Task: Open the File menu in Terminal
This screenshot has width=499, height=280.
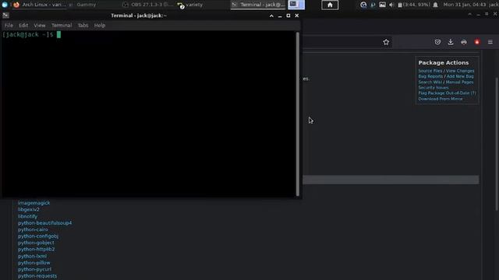Action: coord(9,25)
